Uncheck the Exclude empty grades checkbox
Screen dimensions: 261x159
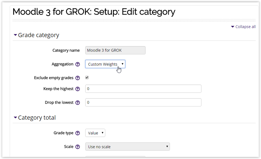click(87, 78)
